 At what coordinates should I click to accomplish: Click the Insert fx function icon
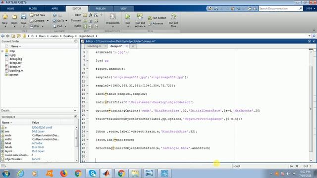click(x=91, y=15)
